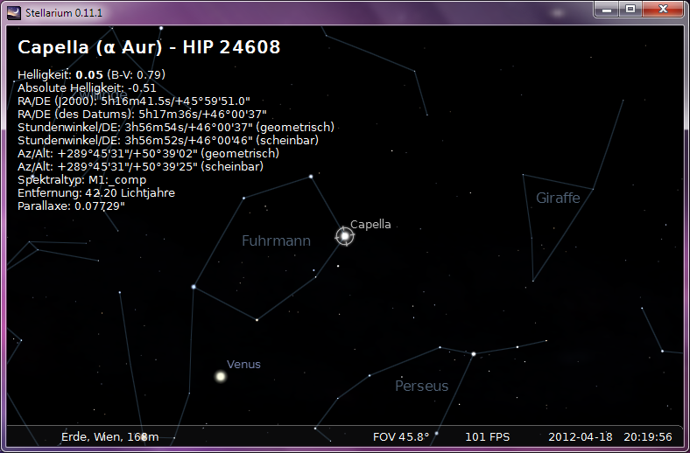The image size is (690, 453).
Task: Click the Venus text label
Action: [x=243, y=364]
